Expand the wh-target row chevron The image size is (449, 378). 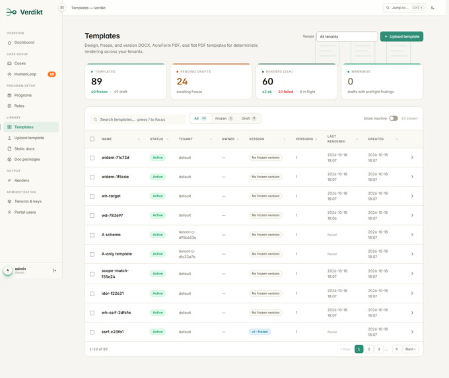point(412,196)
